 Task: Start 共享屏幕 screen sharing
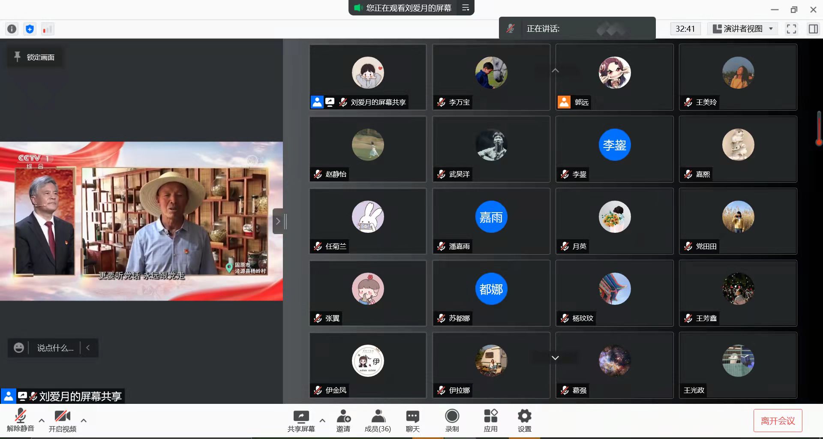301,420
